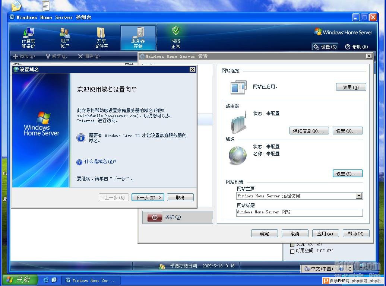Open the mail envelope desktop icon
The width and height of the screenshot is (386, 286).
(x=16, y=6)
